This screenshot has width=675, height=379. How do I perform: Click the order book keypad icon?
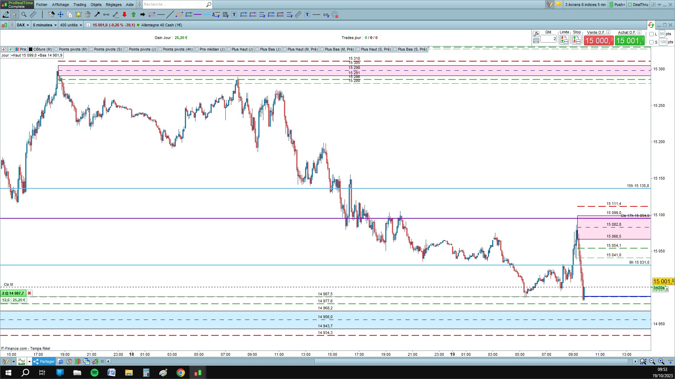click(x=536, y=41)
